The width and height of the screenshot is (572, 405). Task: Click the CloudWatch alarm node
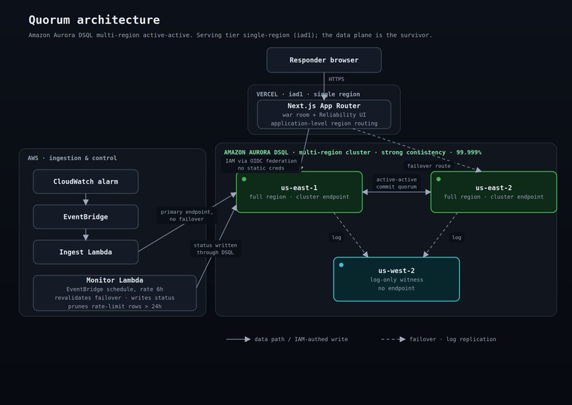86,181
